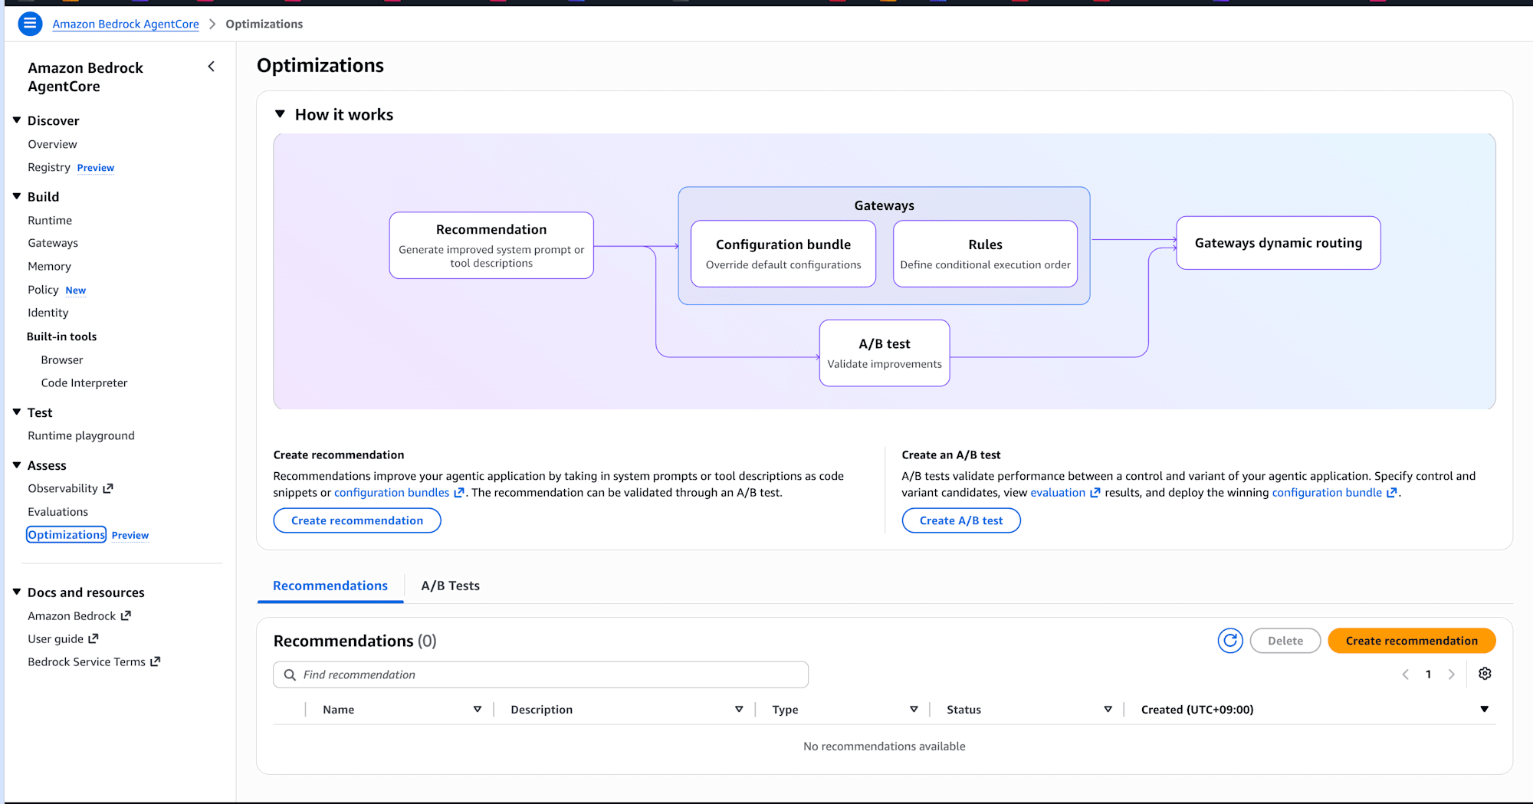Viewport: 1533px width, 804px height.
Task: Switch to the Recommendations tab
Action: 330,586
